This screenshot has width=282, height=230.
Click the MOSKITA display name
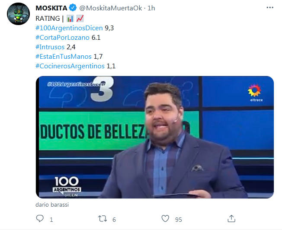click(51, 8)
